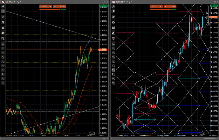This screenshot has height=140, width=219.
Task: Click Buy 1.1354 button on left chart
Action: pos(60,6)
